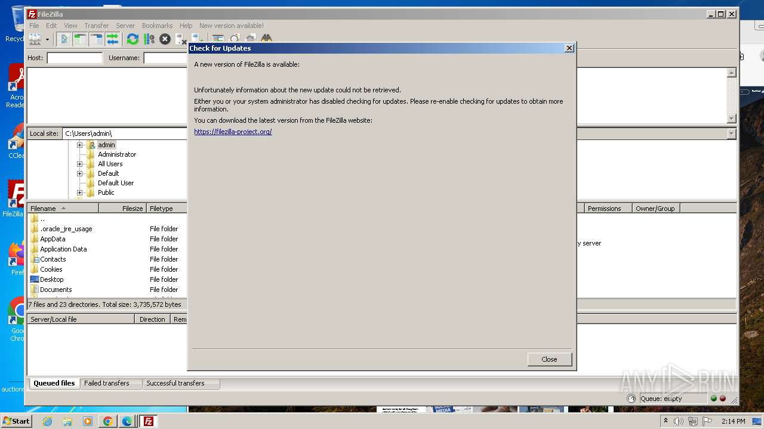The image size is (764, 429).
Task: Toggle transfer queue display
Action: click(112, 39)
